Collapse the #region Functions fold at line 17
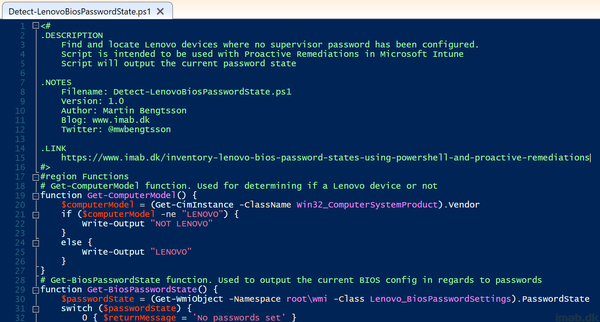Viewport: 600px width, 322px height. click(x=35, y=177)
